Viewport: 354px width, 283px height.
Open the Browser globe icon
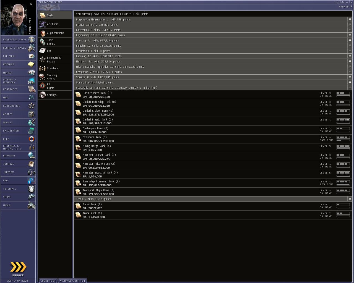[32, 156]
